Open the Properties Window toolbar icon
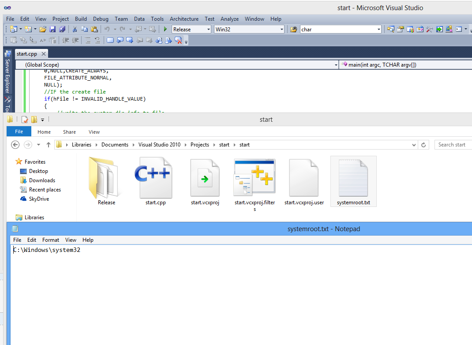Screen dimensions: 472x345 [x=401, y=29]
